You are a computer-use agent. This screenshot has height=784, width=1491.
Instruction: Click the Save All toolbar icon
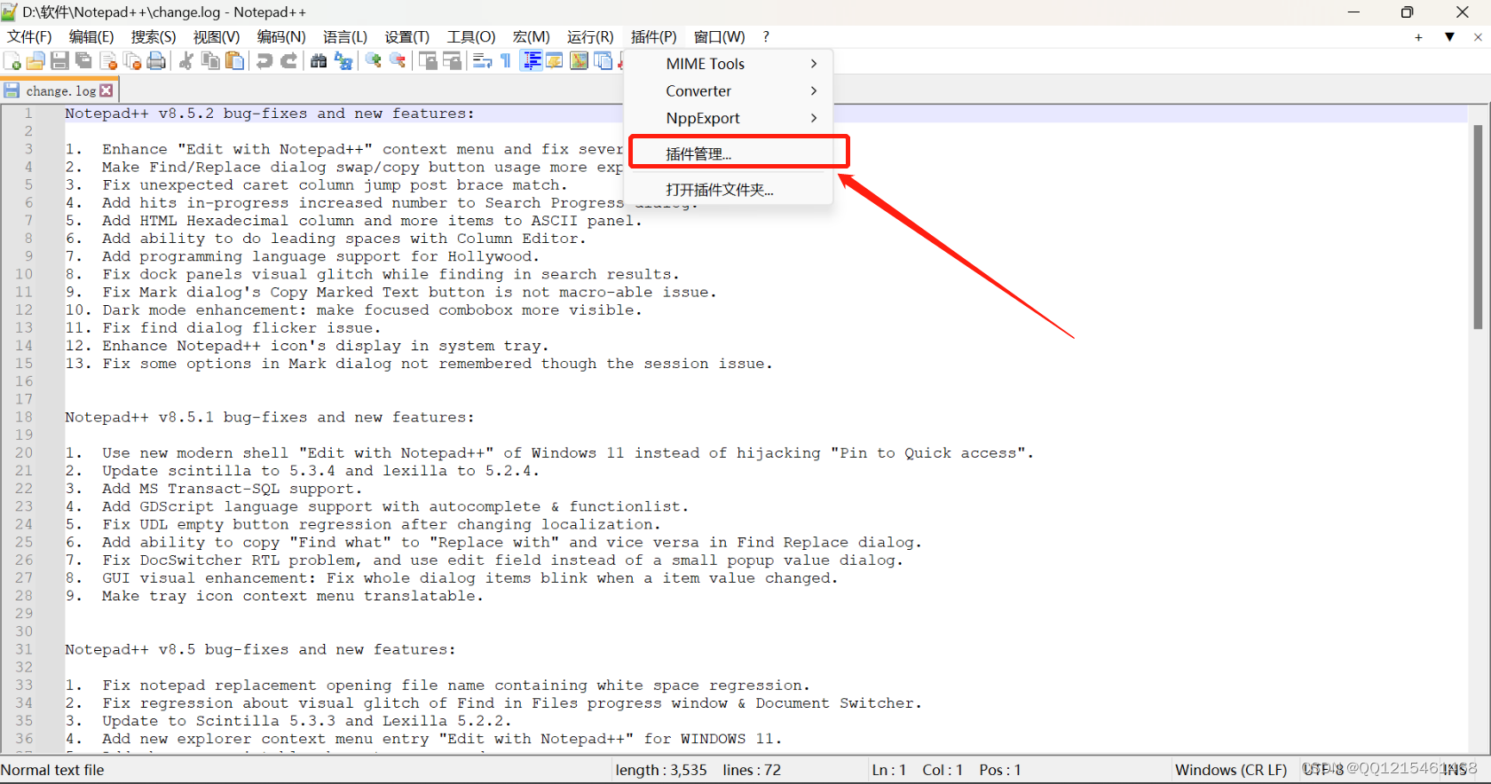(83, 60)
